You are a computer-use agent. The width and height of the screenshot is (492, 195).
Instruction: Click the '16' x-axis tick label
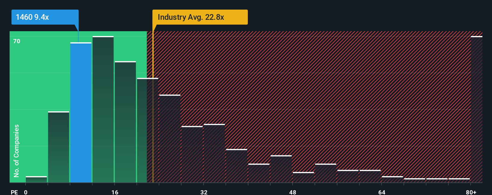115,192
